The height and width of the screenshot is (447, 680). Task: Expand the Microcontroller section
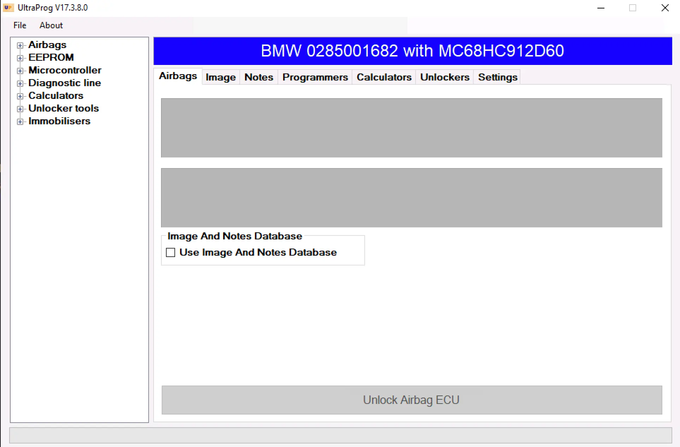point(20,71)
